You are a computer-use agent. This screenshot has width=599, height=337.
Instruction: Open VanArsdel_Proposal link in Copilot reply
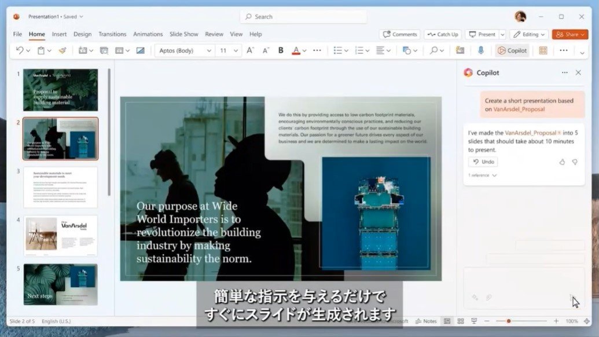pos(531,133)
